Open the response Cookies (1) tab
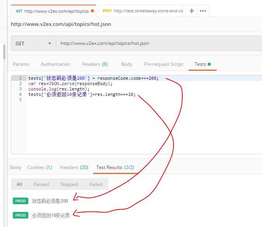Viewport: 262px width, 227px height. (x=40, y=167)
